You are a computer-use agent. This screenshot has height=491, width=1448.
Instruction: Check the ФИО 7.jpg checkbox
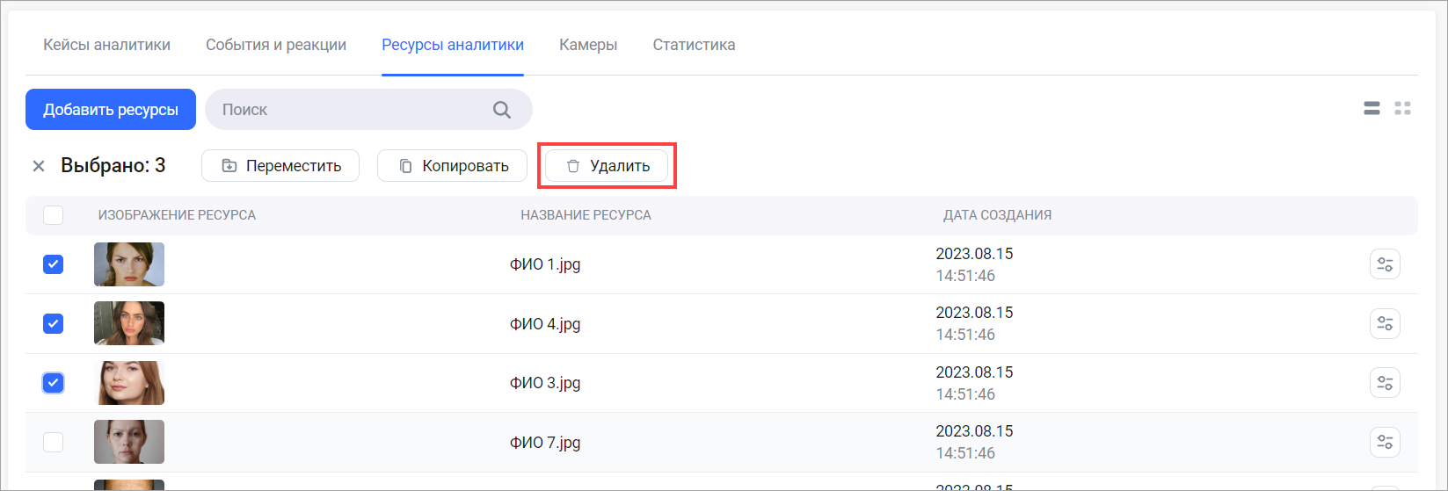pyautogui.click(x=54, y=442)
